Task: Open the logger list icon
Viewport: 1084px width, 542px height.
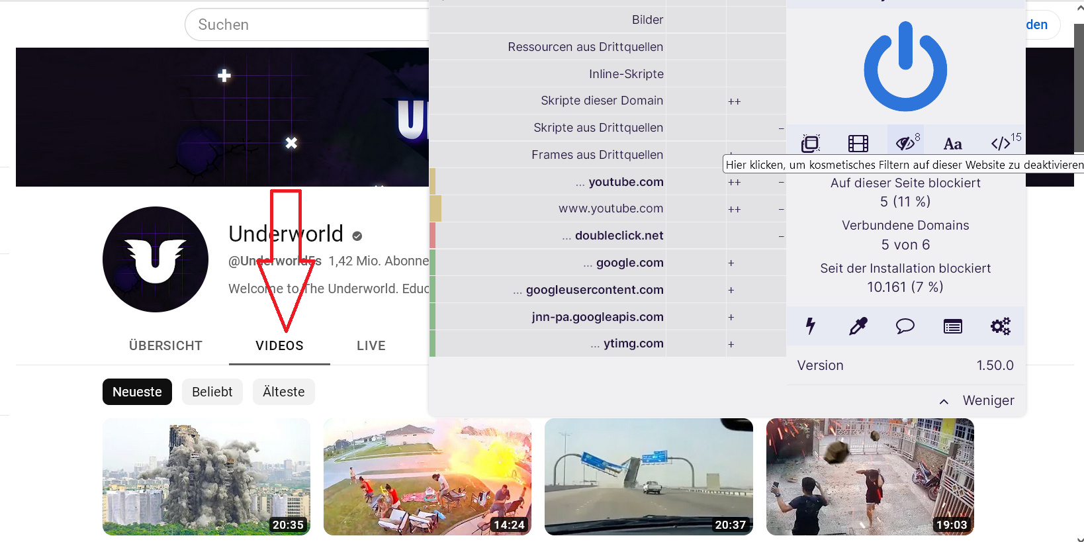Action: (x=953, y=326)
